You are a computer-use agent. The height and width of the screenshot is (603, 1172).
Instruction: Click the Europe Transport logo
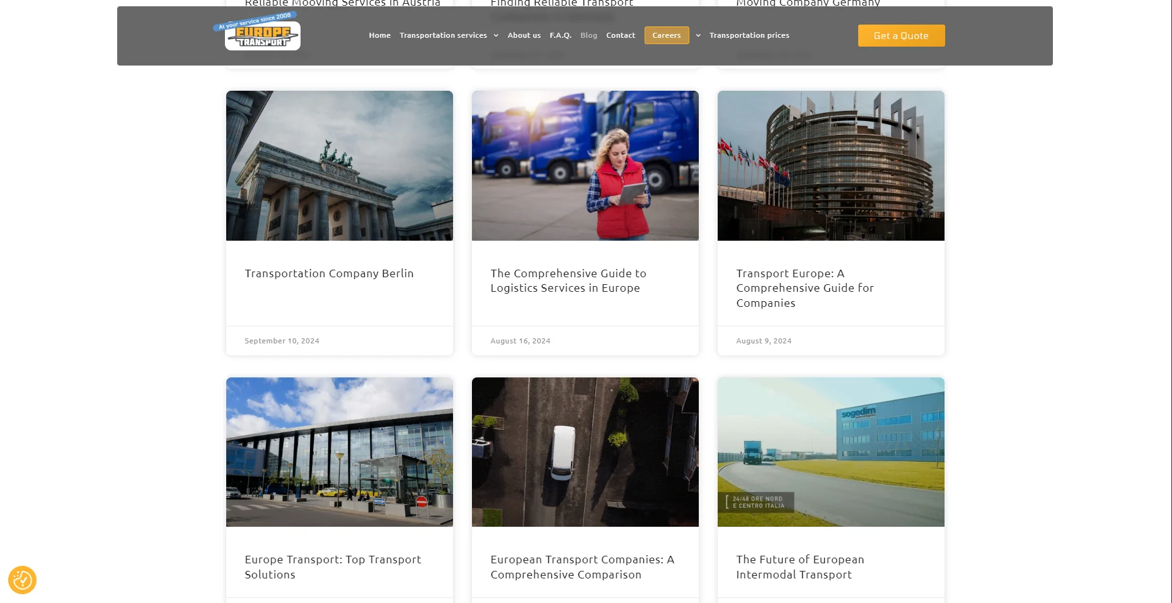tap(258, 31)
